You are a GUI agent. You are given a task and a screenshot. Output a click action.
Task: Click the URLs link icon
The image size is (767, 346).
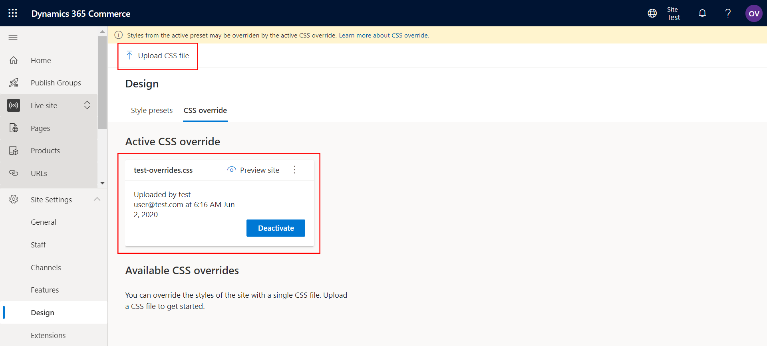(x=14, y=173)
